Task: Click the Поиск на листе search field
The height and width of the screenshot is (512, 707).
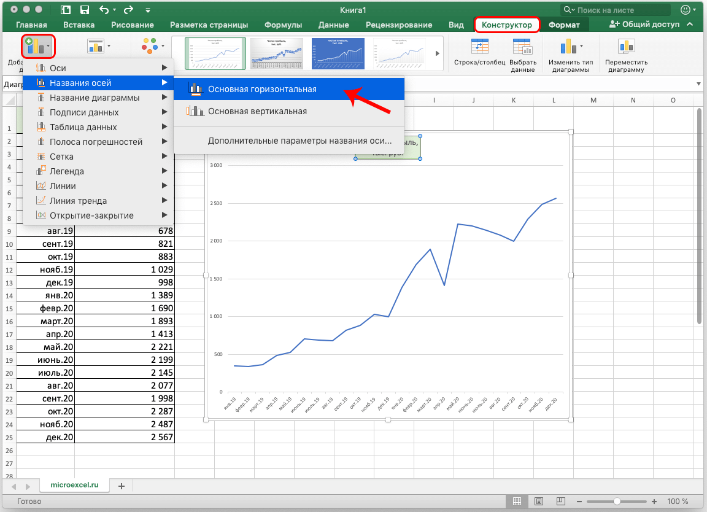Action: [x=616, y=10]
